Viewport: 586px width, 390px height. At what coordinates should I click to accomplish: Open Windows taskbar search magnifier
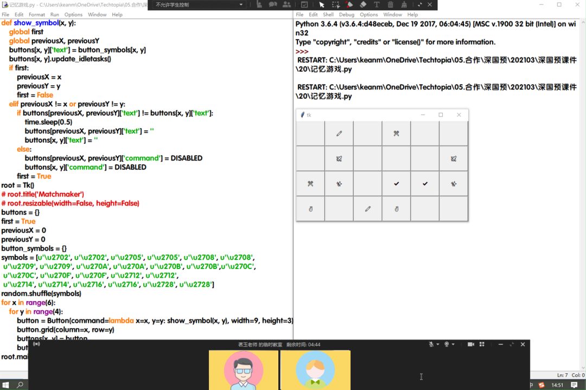tap(20, 385)
